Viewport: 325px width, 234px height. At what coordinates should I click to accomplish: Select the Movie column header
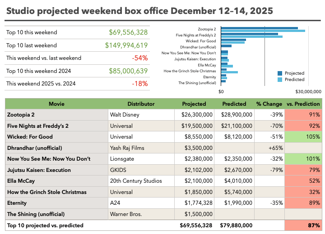(56, 104)
